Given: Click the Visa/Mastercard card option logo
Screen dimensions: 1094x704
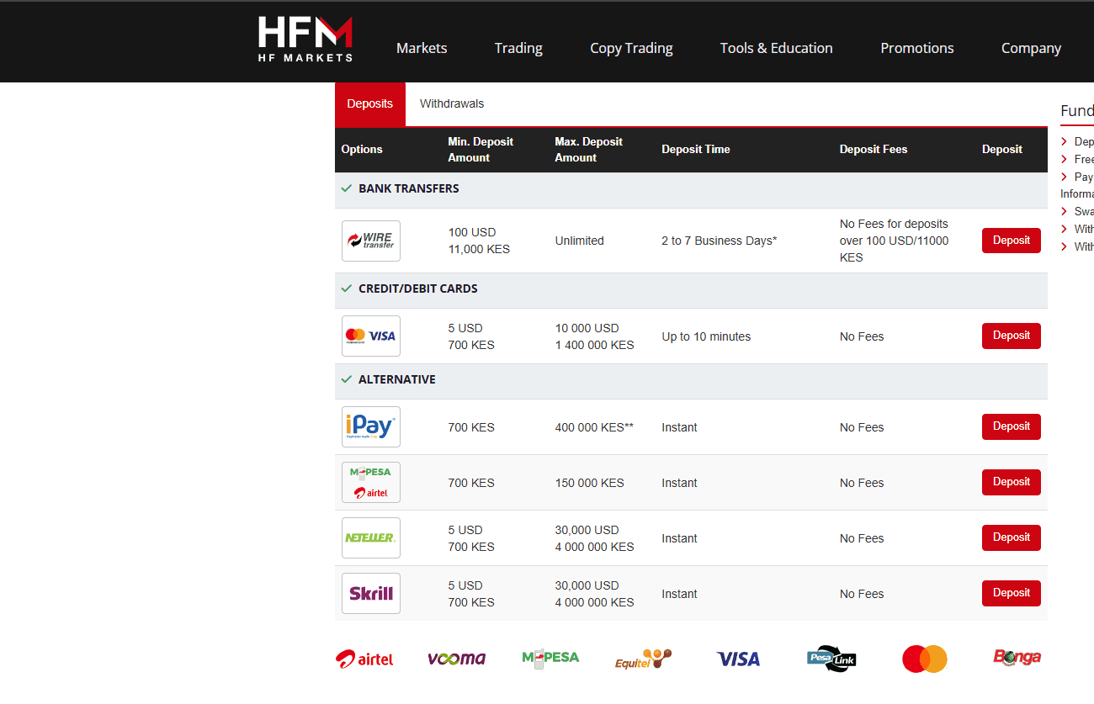Looking at the screenshot, I should click(x=370, y=336).
